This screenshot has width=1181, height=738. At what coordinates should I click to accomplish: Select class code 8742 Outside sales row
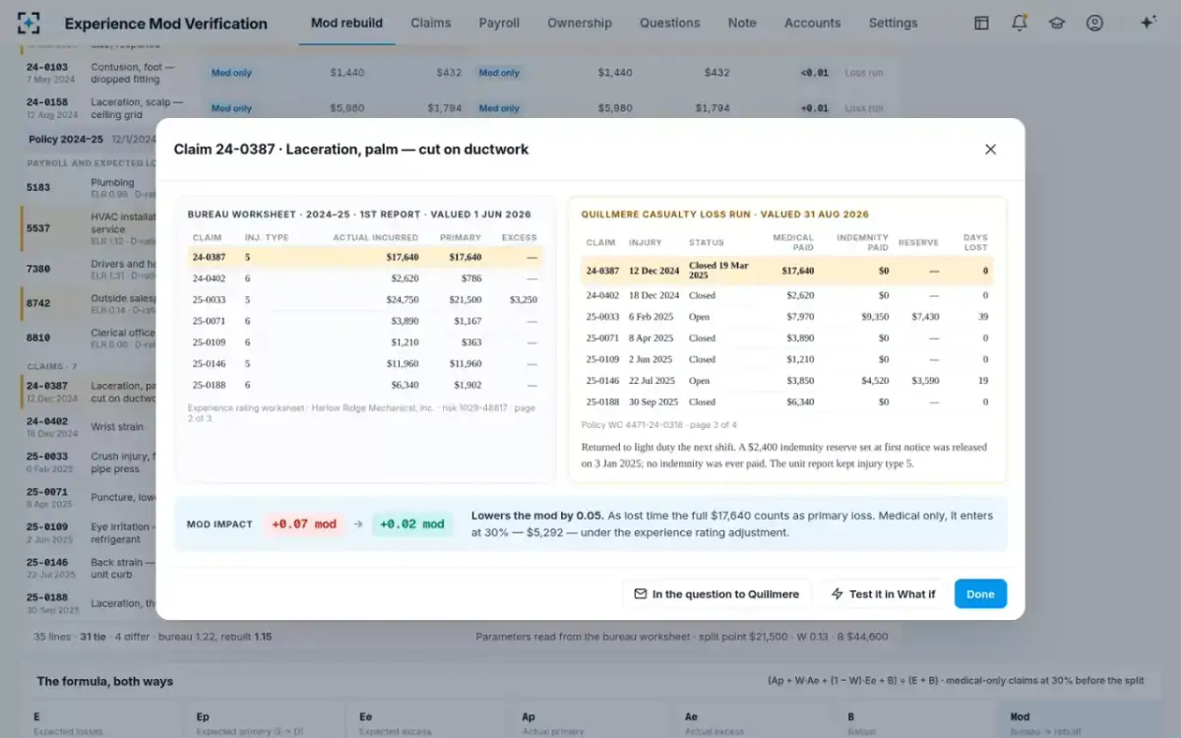(89, 304)
